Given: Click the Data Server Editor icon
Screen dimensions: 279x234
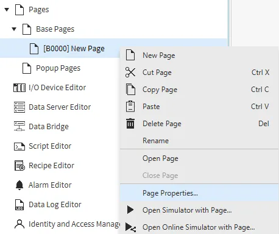Looking at the screenshot, I should (19, 107).
